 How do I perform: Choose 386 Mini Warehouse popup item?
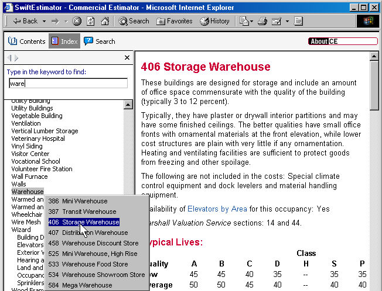(78, 201)
